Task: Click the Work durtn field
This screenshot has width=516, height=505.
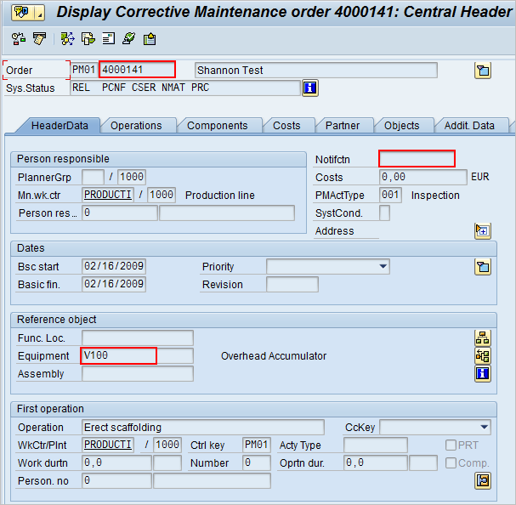Action: pyautogui.click(x=116, y=462)
